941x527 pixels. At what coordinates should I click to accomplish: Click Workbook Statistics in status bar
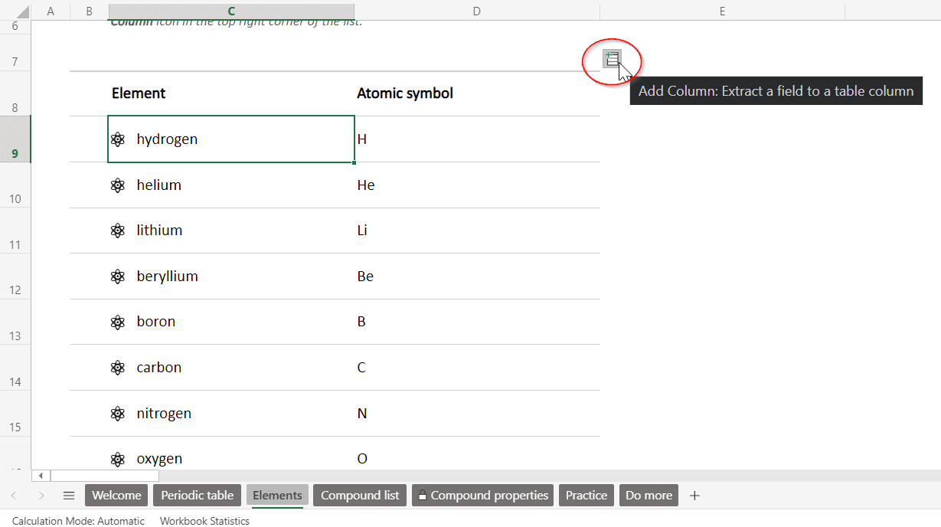204,521
